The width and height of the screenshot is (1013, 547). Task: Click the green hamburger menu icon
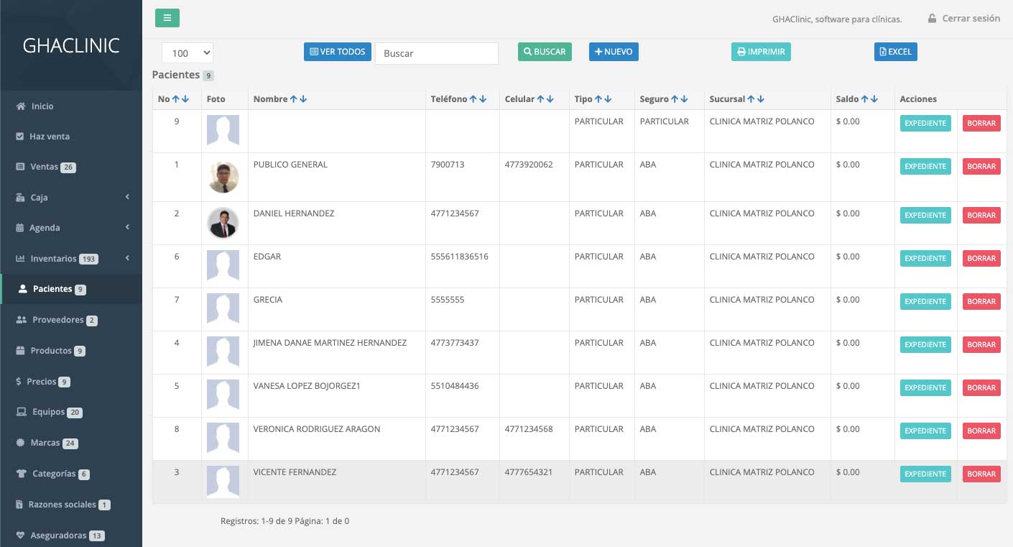tap(167, 17)
